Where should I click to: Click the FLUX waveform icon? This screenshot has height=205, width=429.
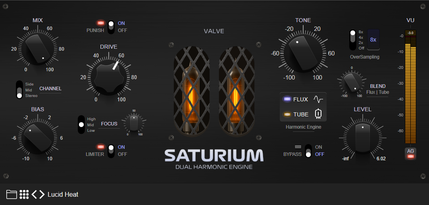[318, 99]
